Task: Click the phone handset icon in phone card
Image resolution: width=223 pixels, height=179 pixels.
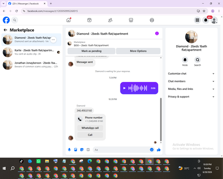Action: [80, 119]
